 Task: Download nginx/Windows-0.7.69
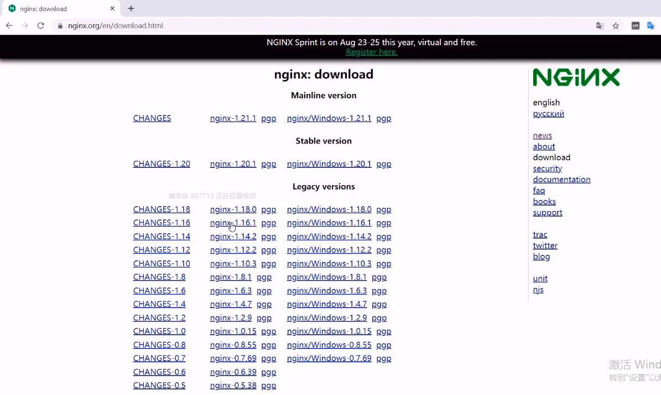329,359
